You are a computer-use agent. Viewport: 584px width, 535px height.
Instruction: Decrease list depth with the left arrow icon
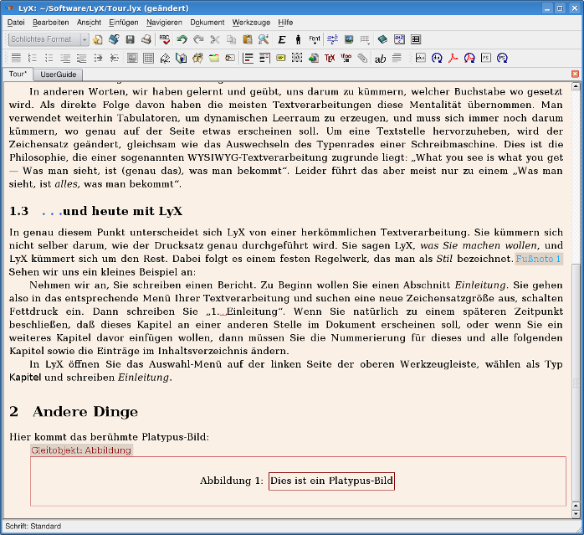click(115, 58)
